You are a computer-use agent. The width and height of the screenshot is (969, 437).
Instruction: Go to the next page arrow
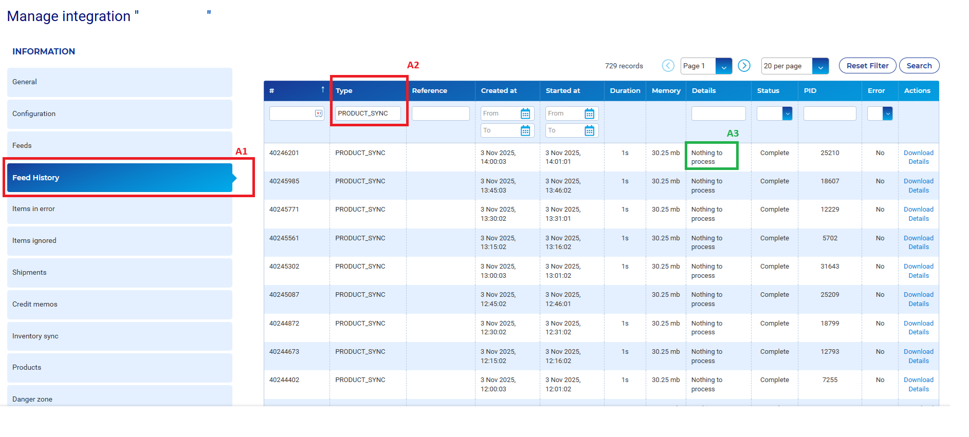pyautogui.click(x=744, y=66)
